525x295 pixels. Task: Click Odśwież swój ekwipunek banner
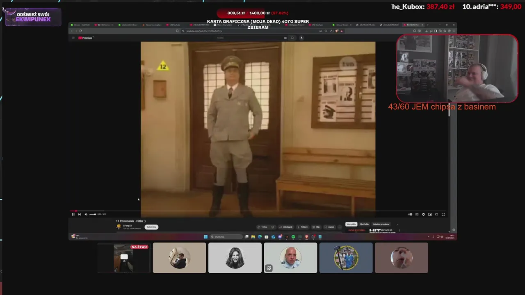pos(33,17)
